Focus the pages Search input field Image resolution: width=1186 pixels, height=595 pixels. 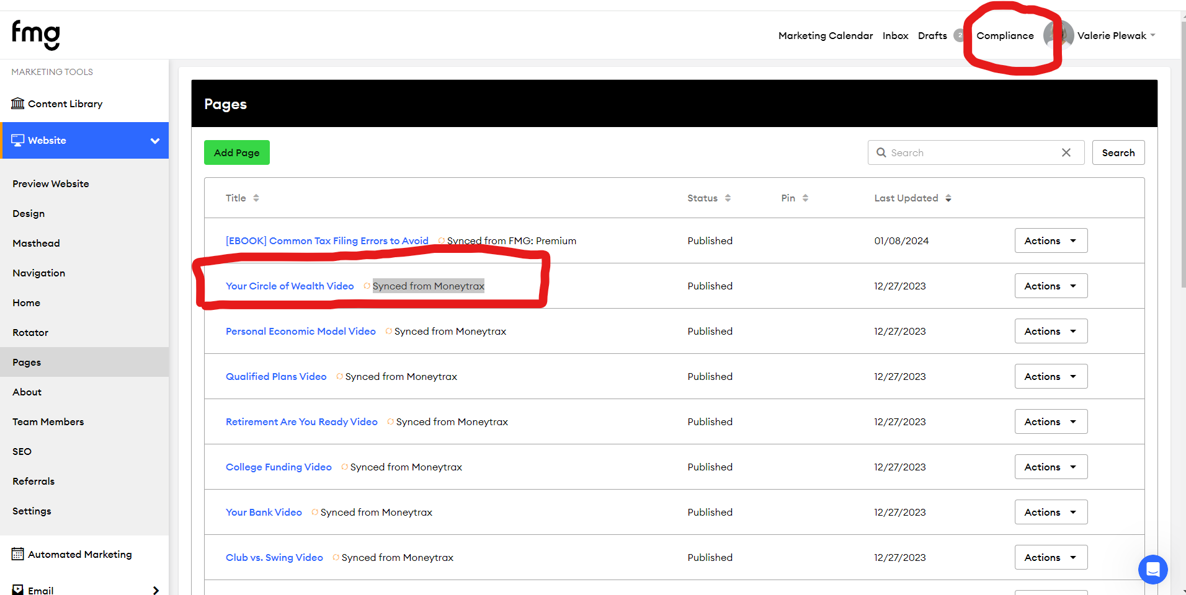coord(976,152)
